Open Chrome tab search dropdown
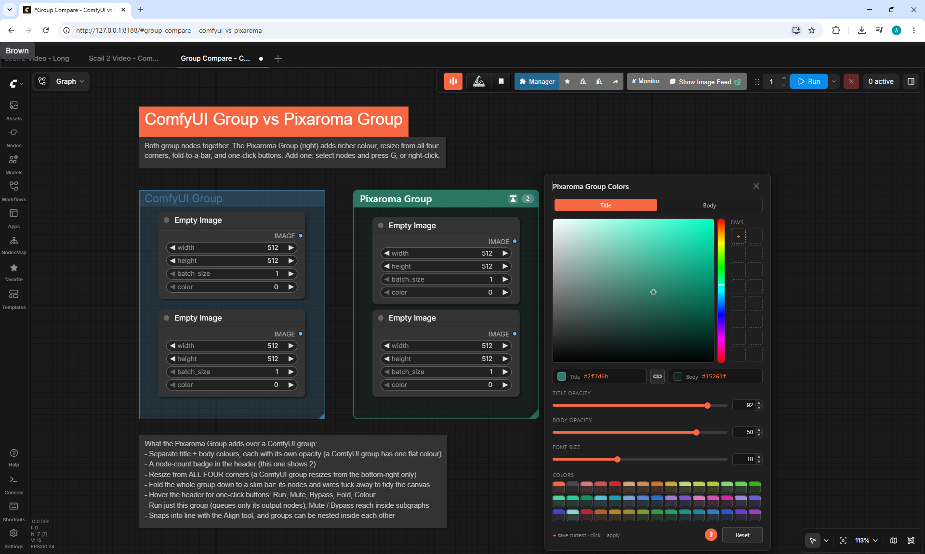This screenshot has height=554, width=925. click(x=9, y=10)
